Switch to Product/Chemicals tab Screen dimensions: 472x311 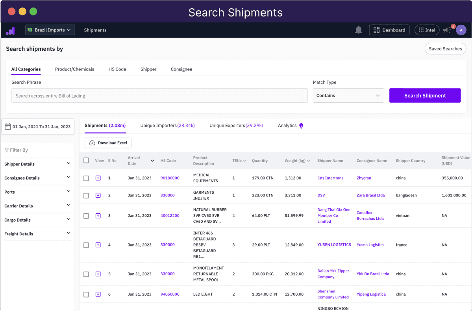(x=75, y=69)
